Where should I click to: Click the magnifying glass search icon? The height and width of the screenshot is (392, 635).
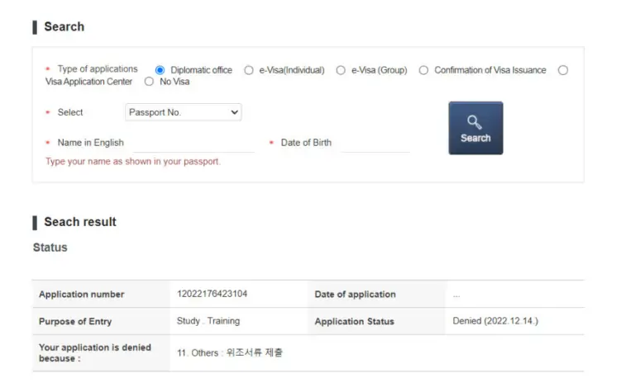click(475, 122)
